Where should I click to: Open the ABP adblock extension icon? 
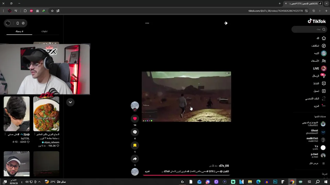(31, 11)
